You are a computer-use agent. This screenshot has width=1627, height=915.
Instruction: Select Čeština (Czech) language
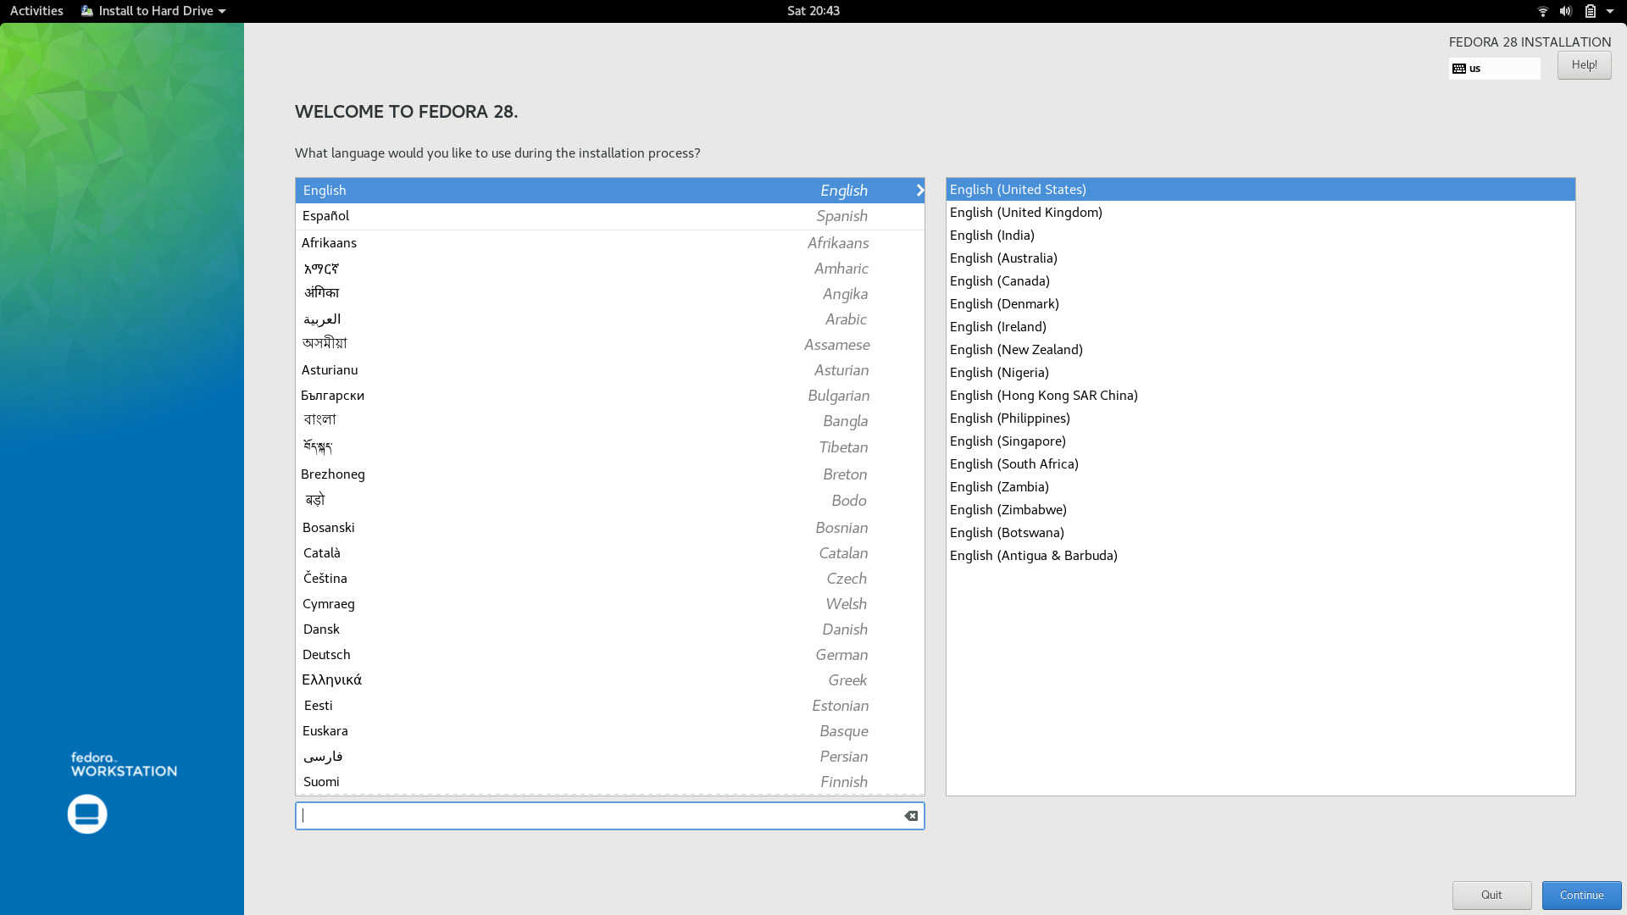point(609,579)
